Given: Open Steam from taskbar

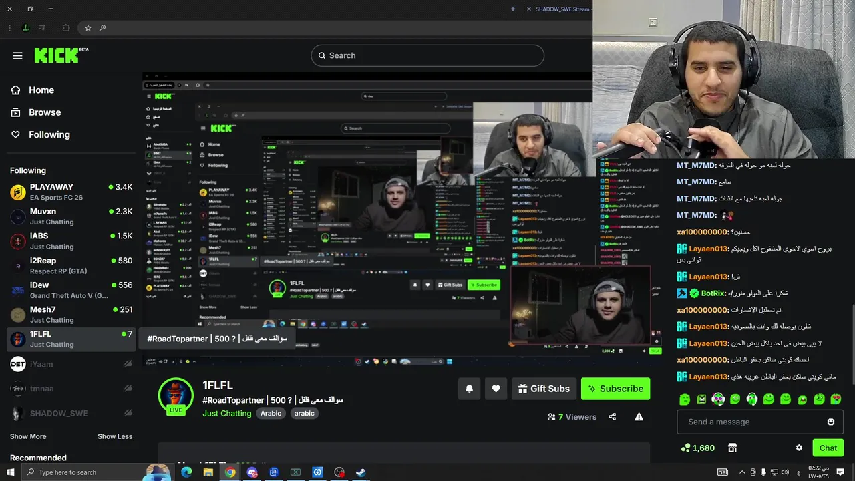Looking at the screenshot, I should (x=361, y=472).
